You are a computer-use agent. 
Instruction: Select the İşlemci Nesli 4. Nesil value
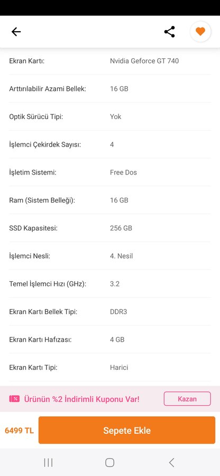click(122, 256)
